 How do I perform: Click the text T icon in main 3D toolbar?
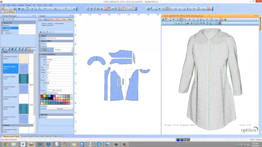[x=188, y=9]
